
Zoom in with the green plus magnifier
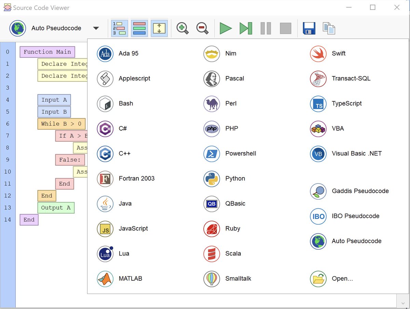182,28
